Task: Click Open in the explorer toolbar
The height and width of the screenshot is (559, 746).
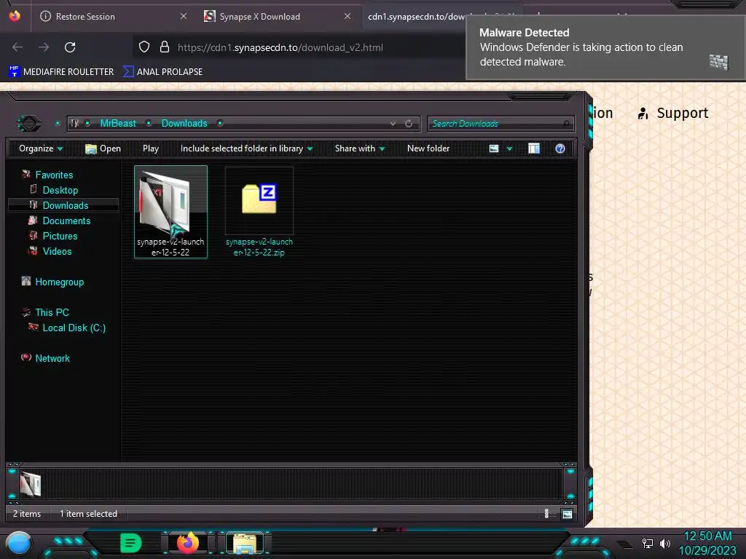Action: (x=103, y=148)
